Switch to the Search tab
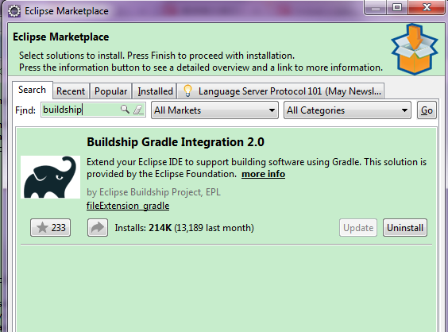This screenshot has height=332, width=448. pos(33,90)
